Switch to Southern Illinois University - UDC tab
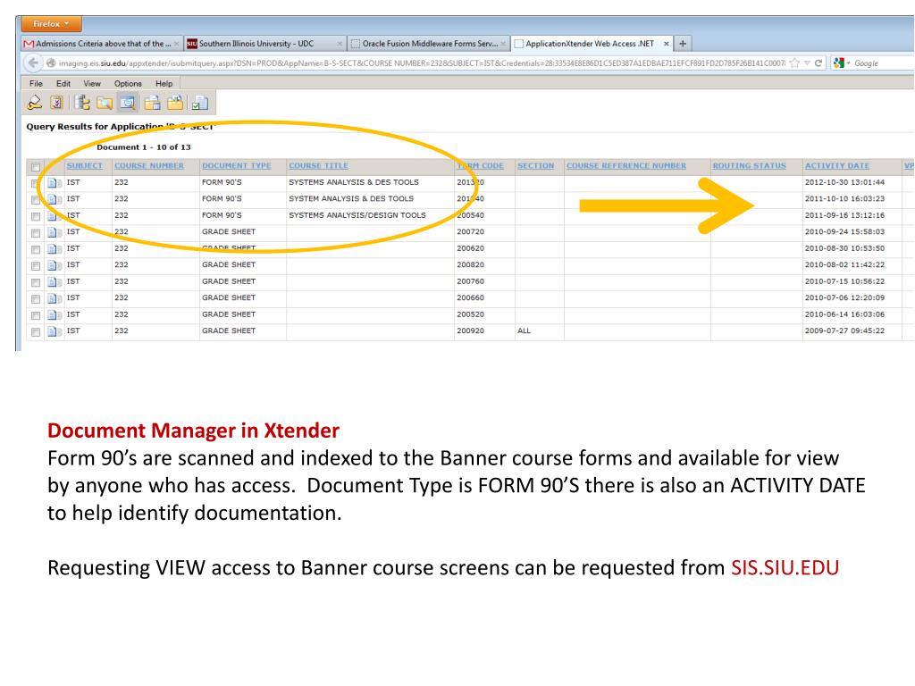Screen dimensions: 915x686 click(x=264, y=44)
